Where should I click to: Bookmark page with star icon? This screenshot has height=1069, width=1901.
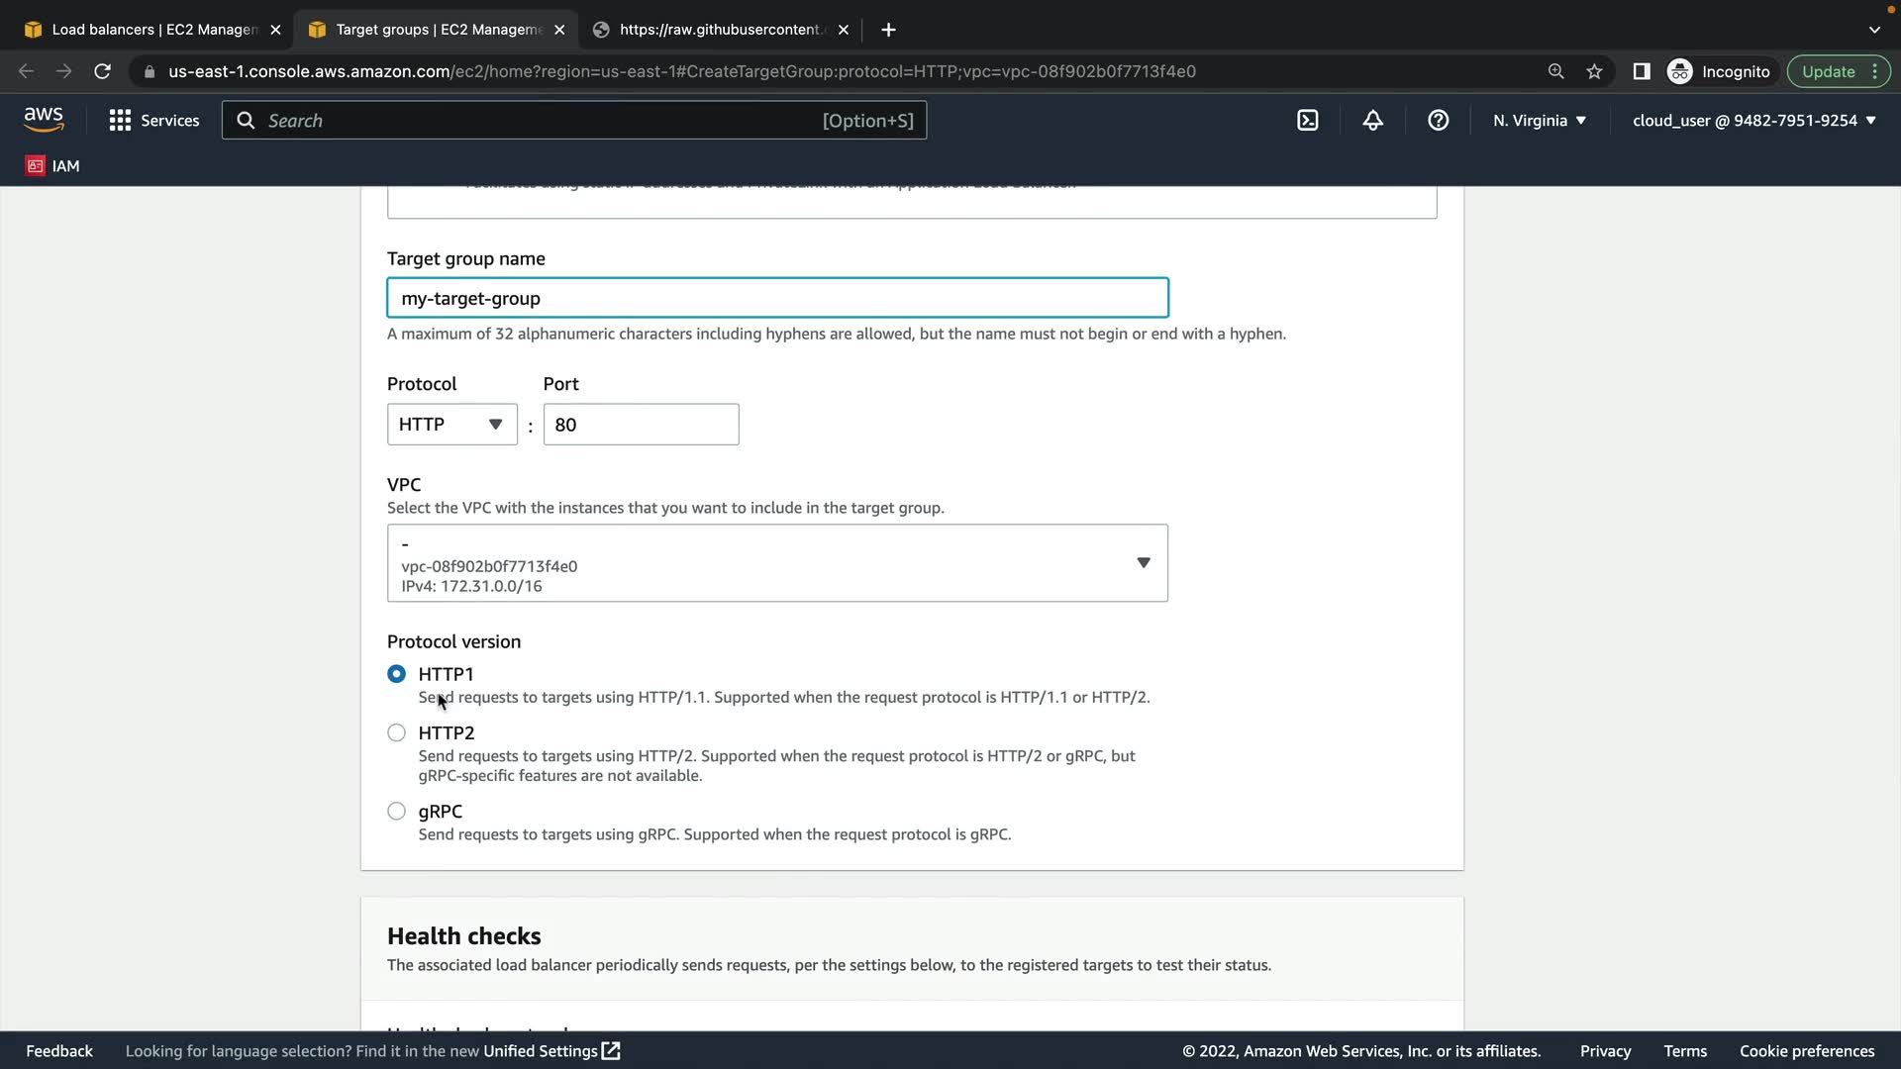1594,71
